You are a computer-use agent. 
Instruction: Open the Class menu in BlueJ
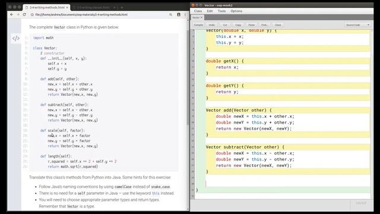(x=198, y=11)
